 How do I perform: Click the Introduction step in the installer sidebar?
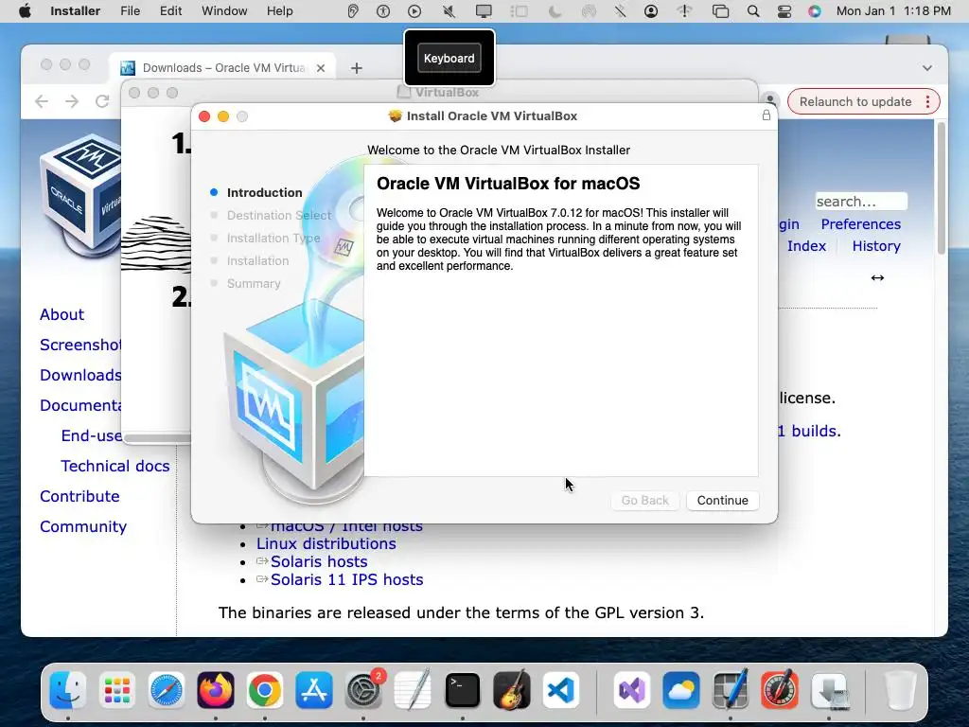[x=265, y=192]
